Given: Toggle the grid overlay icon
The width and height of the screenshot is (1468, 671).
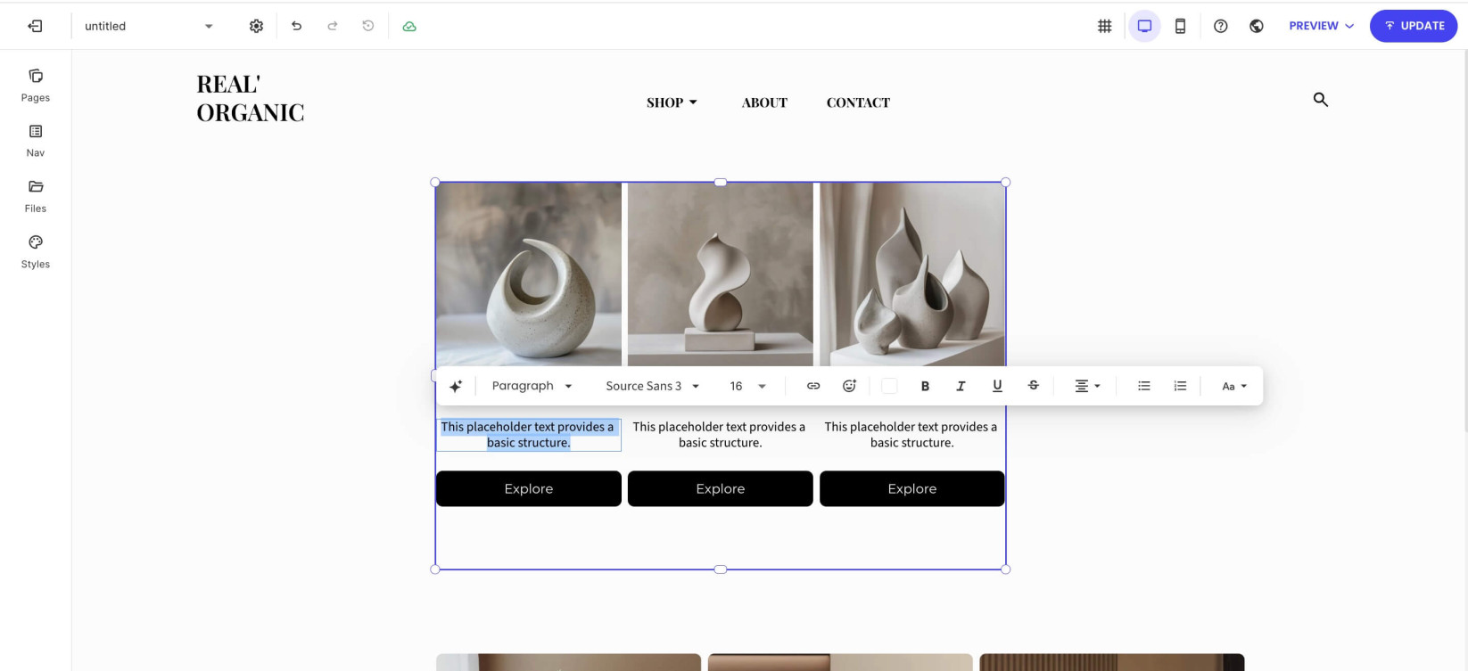Looking at the screenshot, I should [1104, 26].
